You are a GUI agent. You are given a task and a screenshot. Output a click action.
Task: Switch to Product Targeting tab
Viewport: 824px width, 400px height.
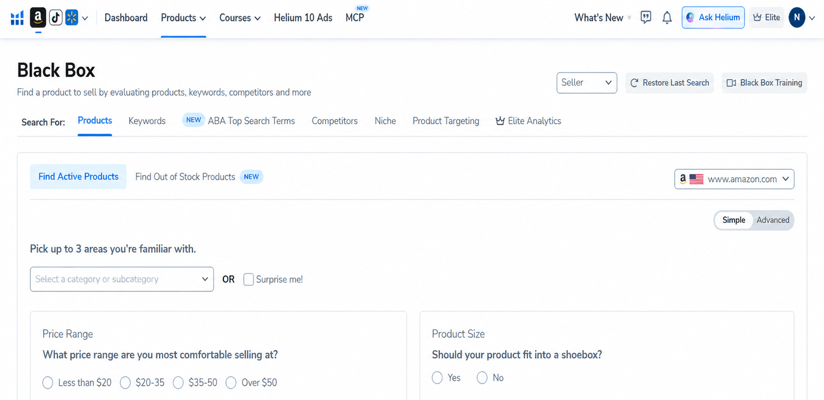click(x=446, y=121)
